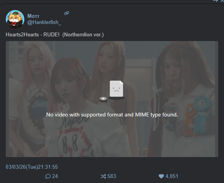This screenshot has width=224, height=183.
Task: Click the cut-off X icon at top right
Action: (222, 1)
